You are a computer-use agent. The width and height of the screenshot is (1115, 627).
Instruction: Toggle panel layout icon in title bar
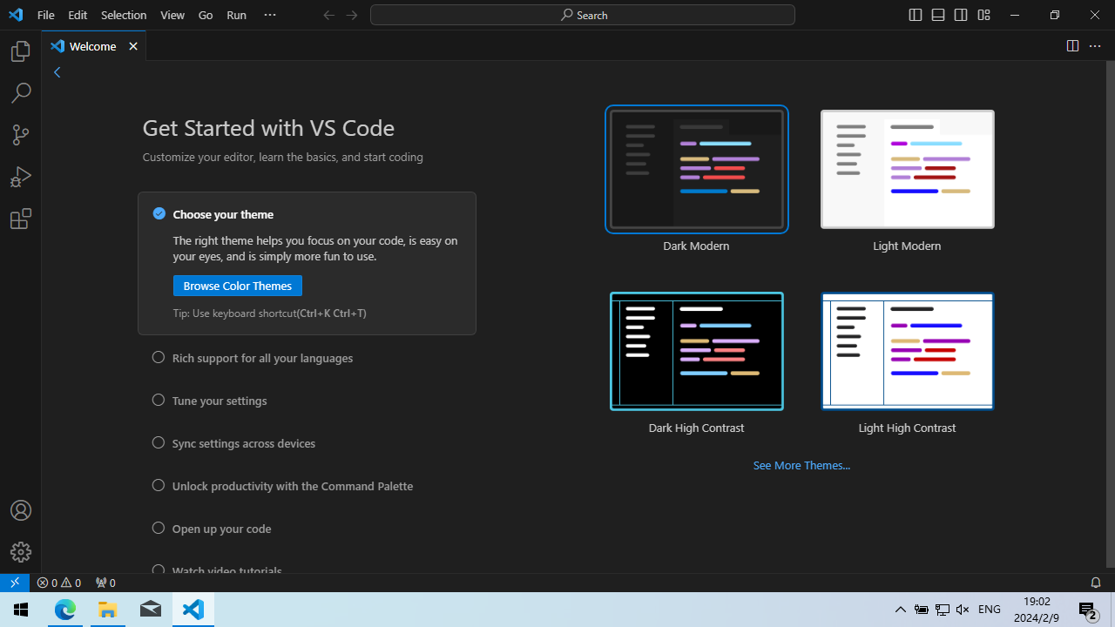tap(938, 15)
